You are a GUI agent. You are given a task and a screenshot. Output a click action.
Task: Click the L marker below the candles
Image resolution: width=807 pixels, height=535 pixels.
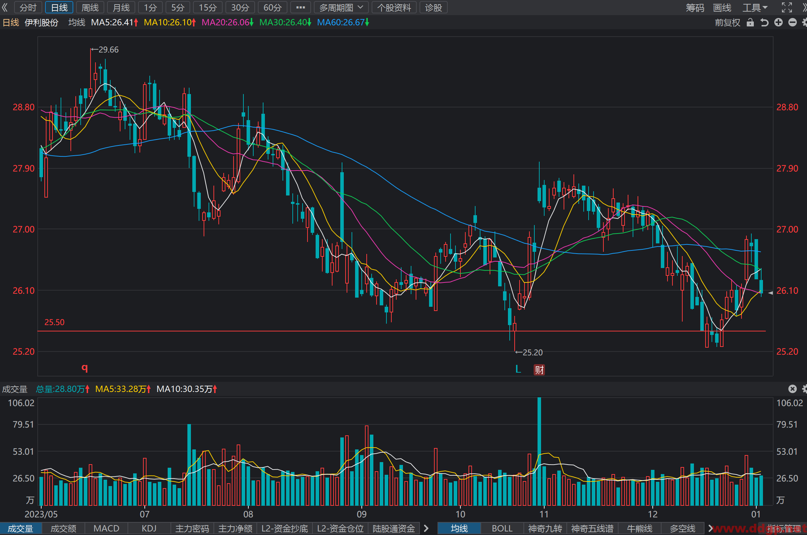pos(518,369)
